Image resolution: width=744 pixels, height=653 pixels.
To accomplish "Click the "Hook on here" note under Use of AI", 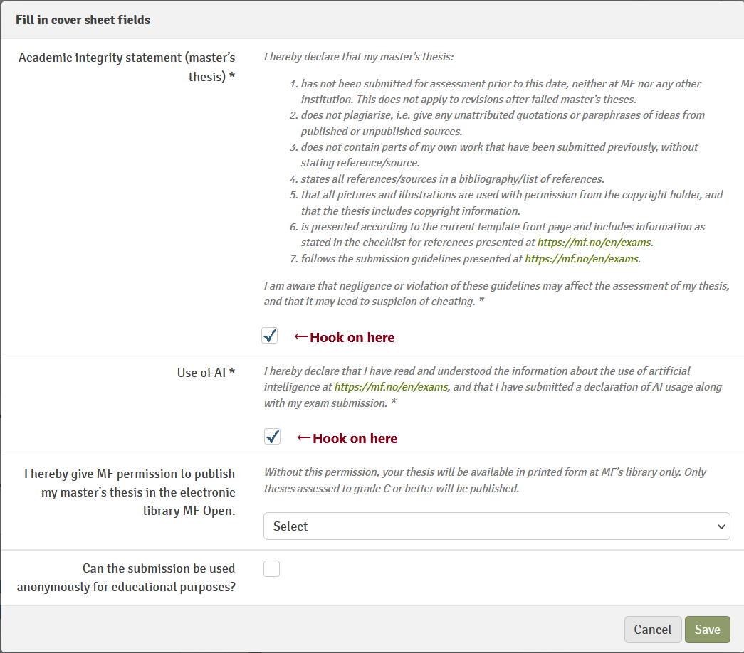I will (x=355, y=439).
